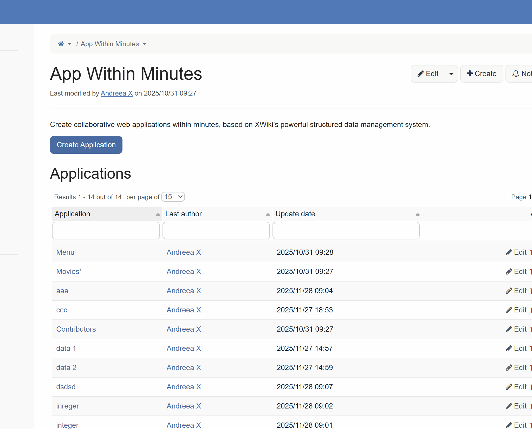Open the data 2 application link
The image size is (532, 429).
point(66,368)
